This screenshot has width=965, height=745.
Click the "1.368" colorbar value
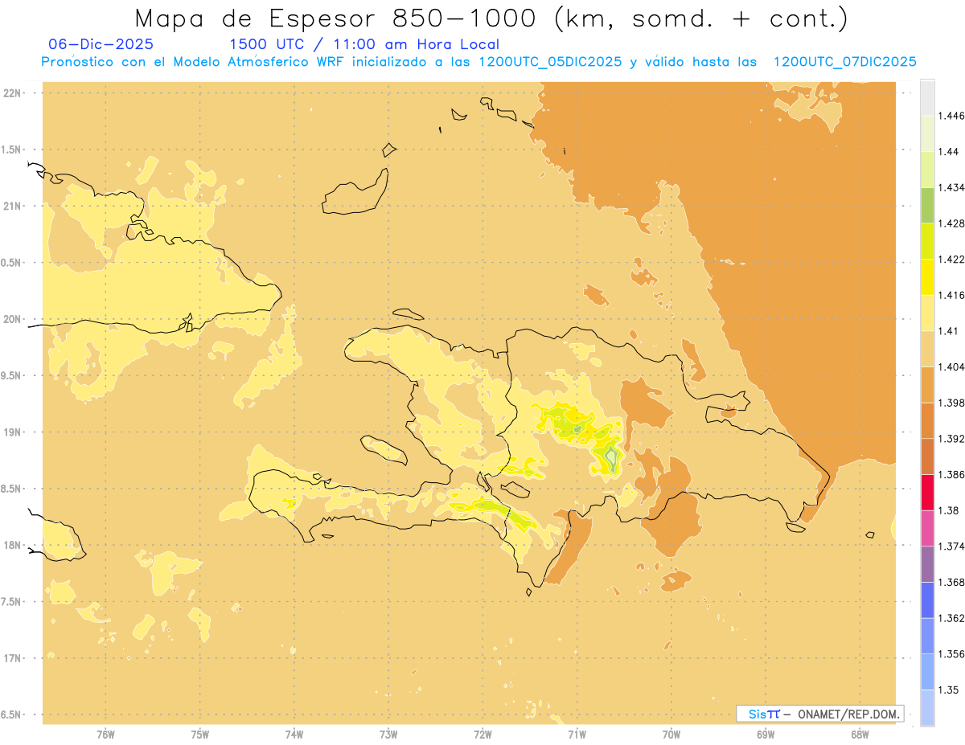[x=951, y=582]
